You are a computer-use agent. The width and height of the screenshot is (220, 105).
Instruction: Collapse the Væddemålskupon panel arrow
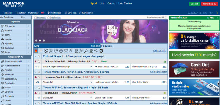[218, 18]
